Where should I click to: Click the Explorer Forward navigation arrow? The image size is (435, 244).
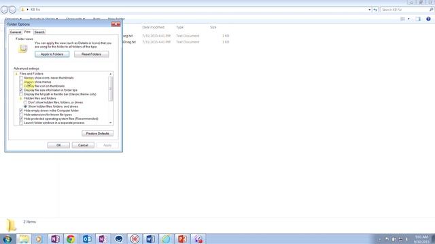click(12, 9)
